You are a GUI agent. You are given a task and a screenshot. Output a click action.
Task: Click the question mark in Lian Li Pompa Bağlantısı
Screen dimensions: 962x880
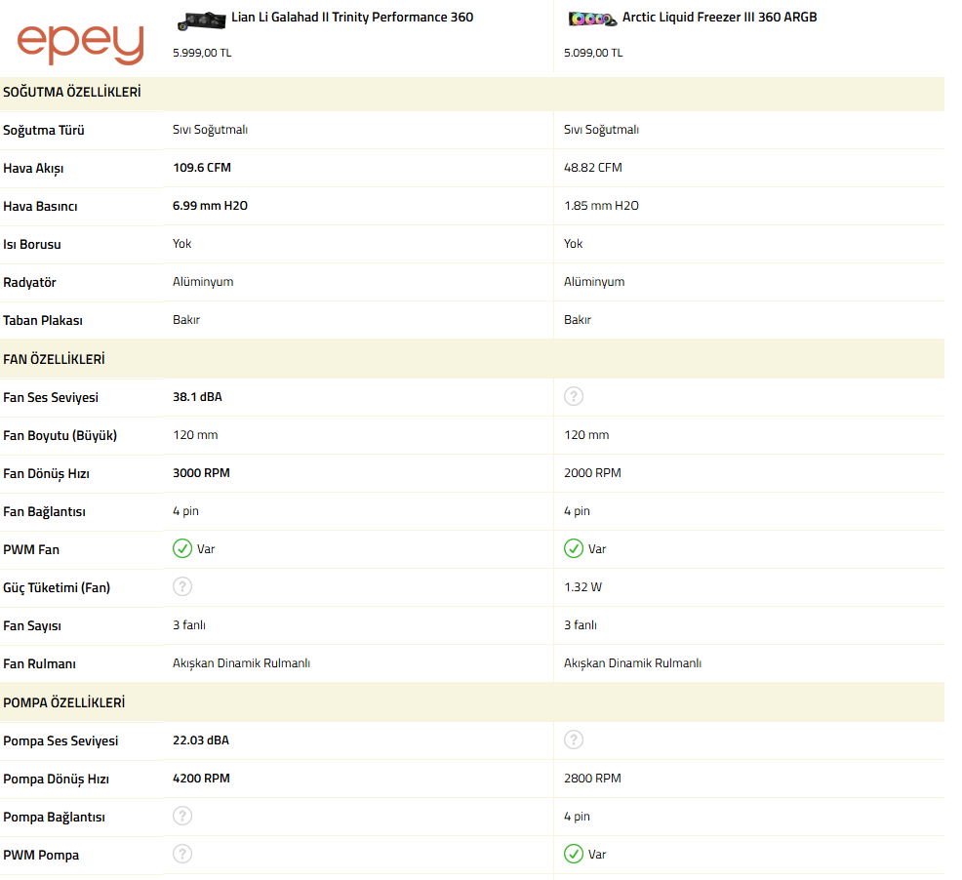(182, 817)
